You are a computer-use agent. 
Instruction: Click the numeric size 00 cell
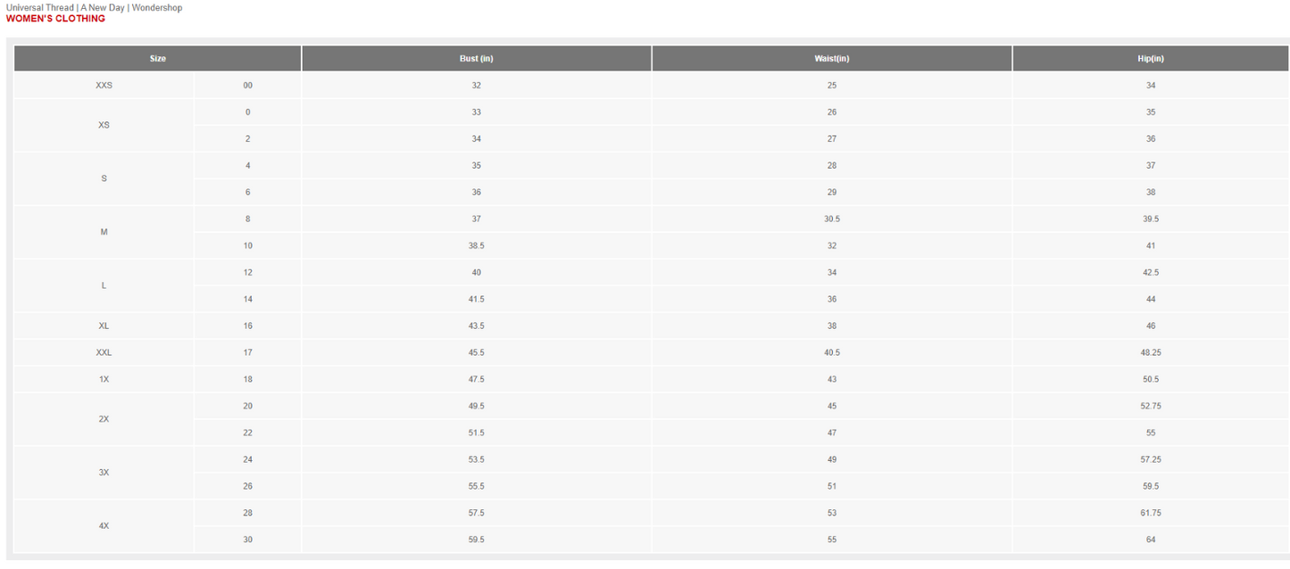(x=247, y=86)
